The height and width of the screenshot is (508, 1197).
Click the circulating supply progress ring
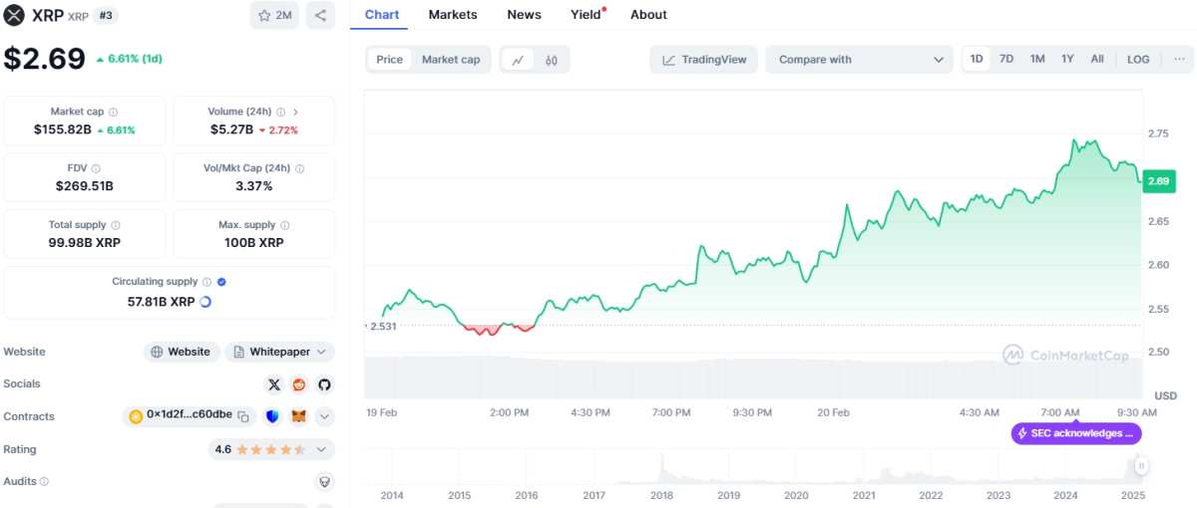tap(205, 301)
